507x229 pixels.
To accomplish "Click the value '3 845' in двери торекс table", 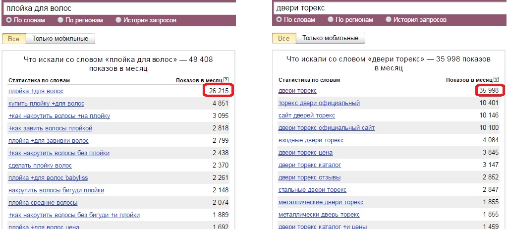I will point(491,153).
